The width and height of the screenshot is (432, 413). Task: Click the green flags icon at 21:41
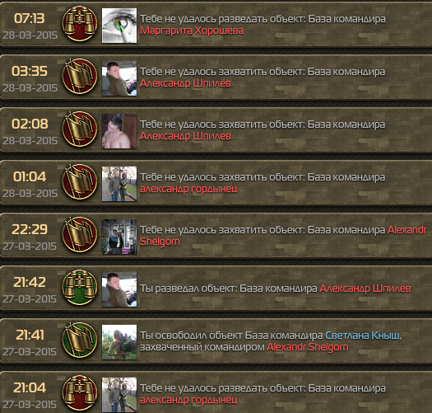pyautogui.click(x=80, y=340)
